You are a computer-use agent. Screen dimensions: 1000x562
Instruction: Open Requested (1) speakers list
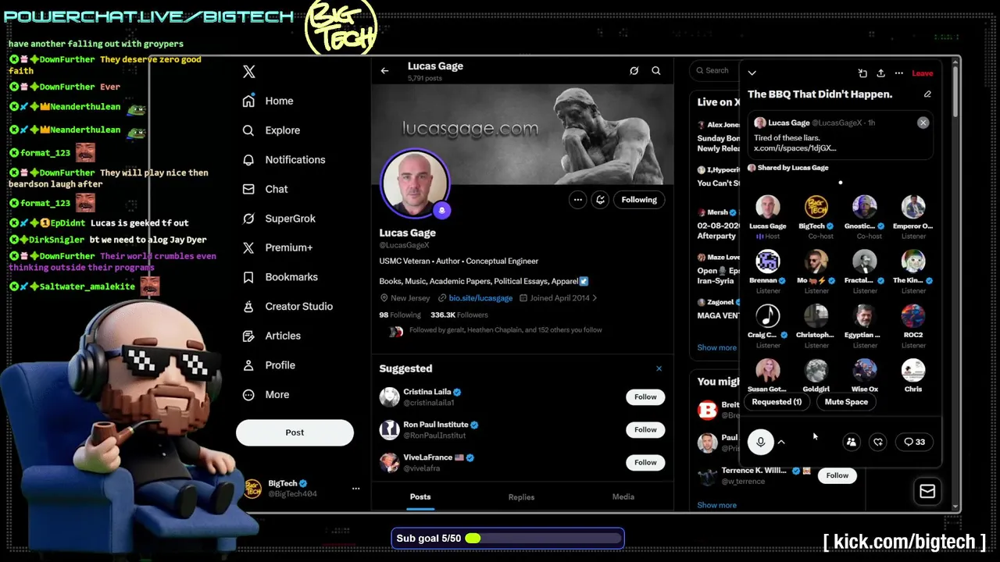pyautogui.click(x=777, y=402)
